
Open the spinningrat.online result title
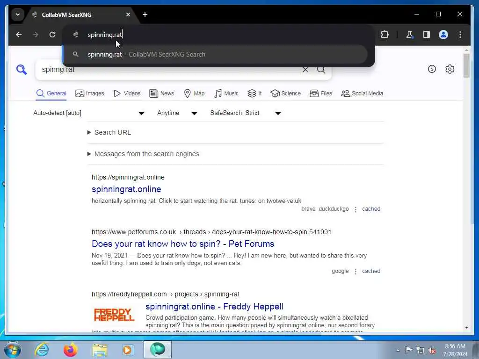click(126, 189)
